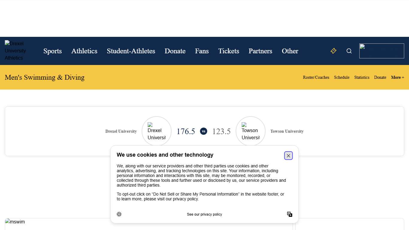This screenshot has width=409, height=230.
Task: Click the yellow ticket icon in header
Action: point(334,51)
